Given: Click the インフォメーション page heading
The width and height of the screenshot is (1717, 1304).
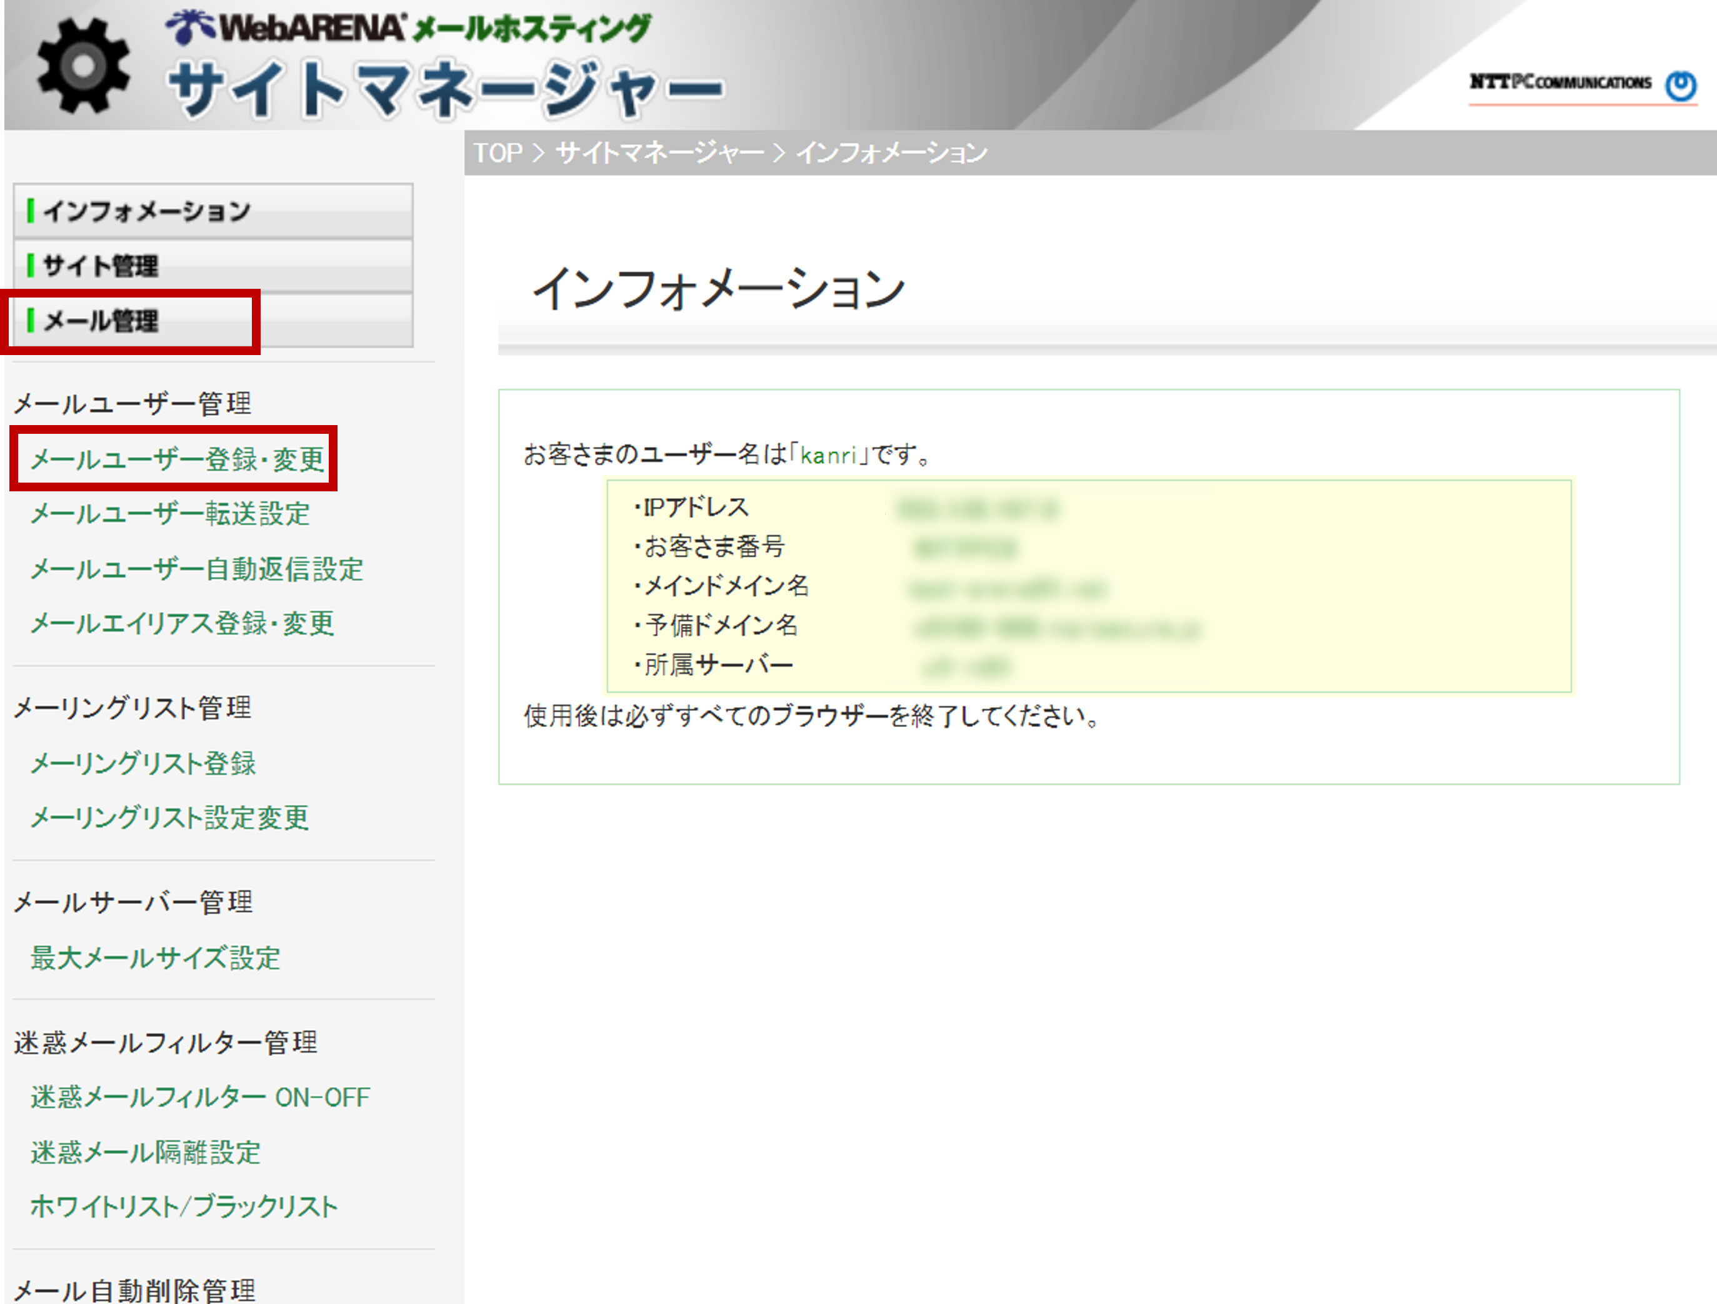Looking at the screenshot, I should tap(719, 289).
